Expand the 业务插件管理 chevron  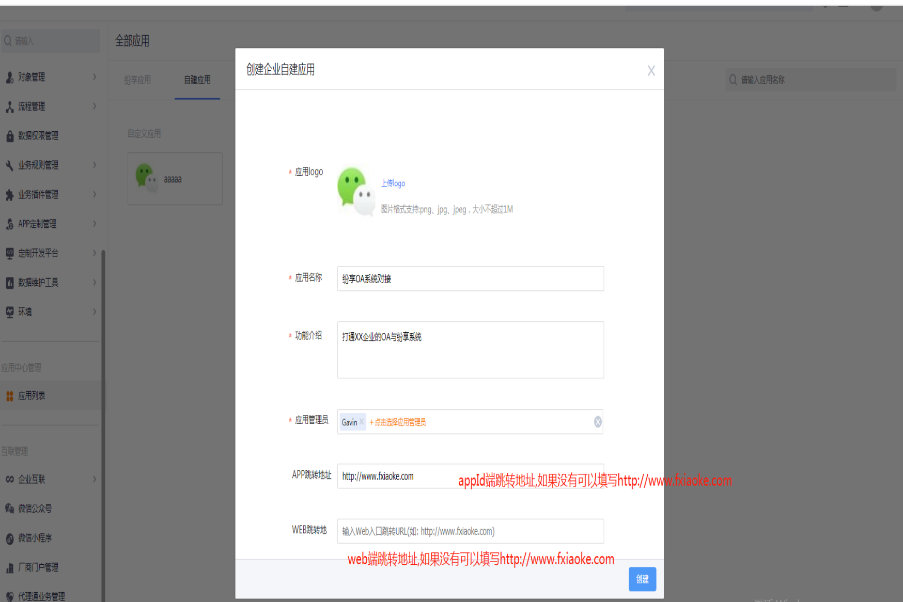(95, 194)
